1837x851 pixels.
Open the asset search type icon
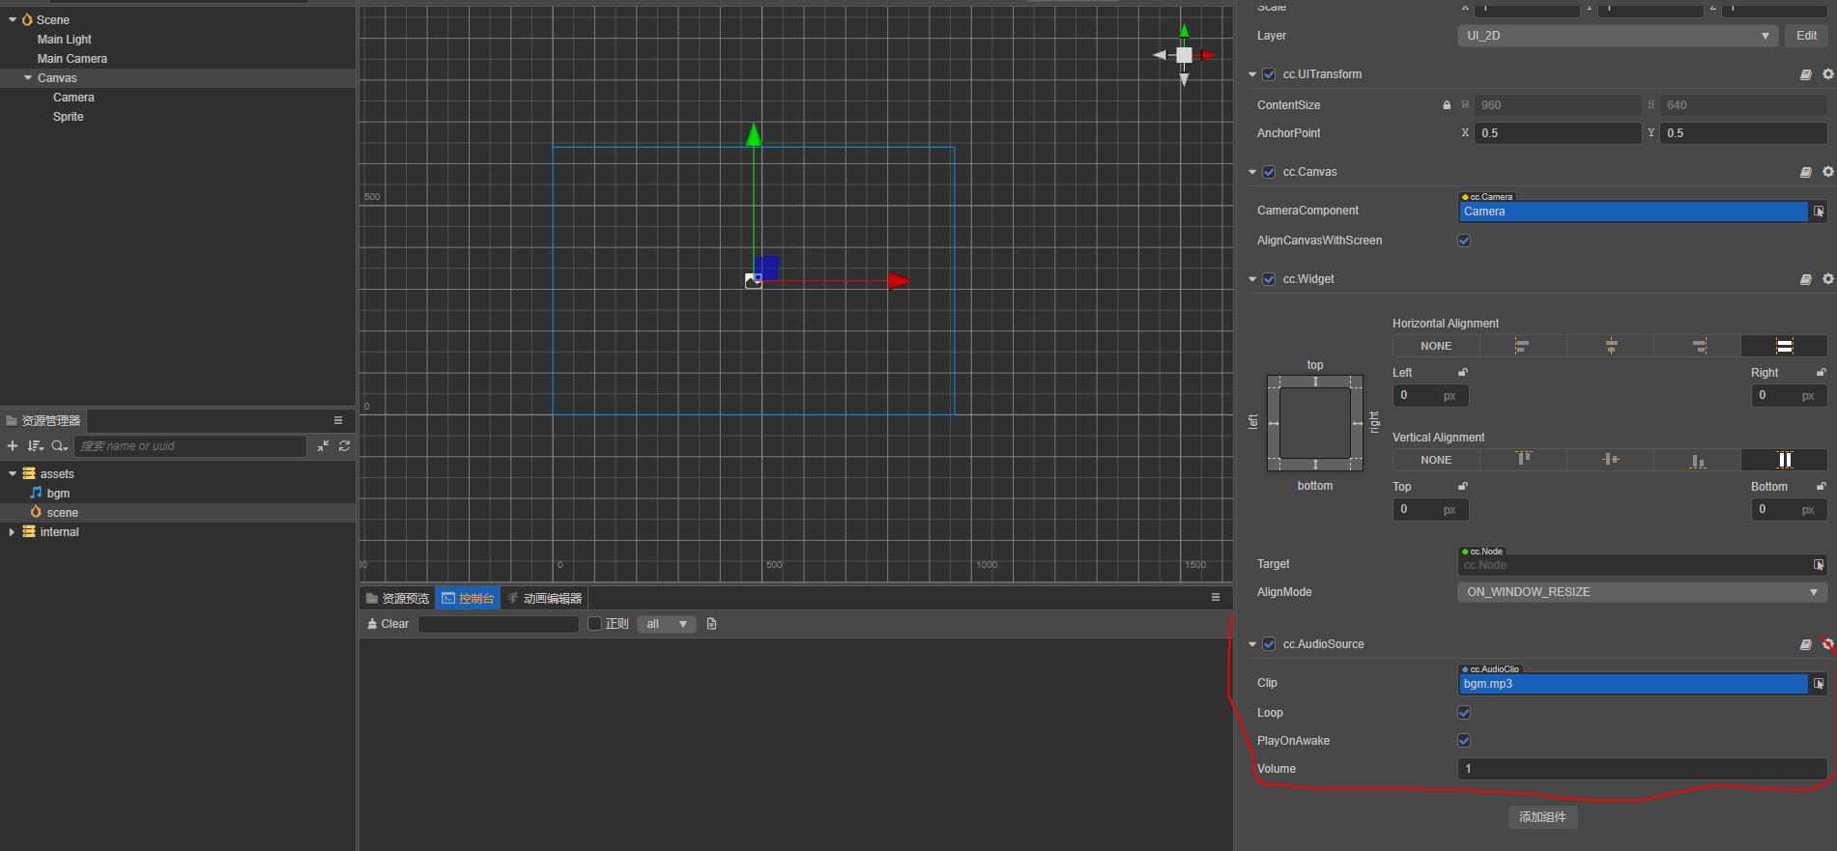click(60, 446)
